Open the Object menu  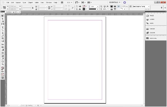(30, 3)
